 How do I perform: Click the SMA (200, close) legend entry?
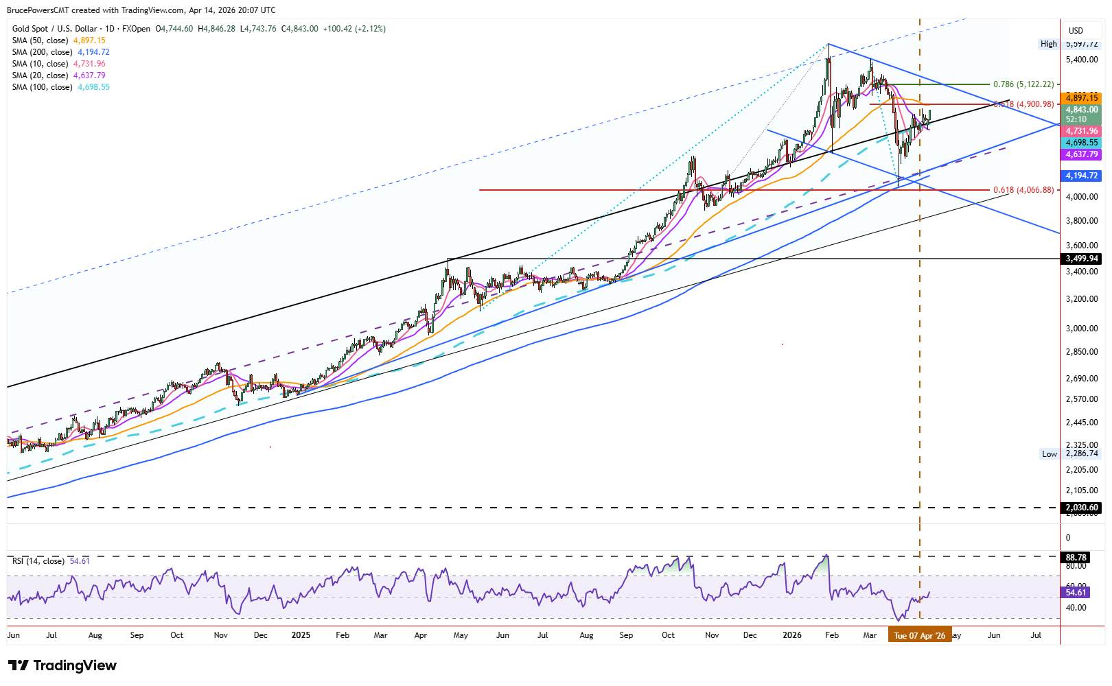click(x=60, y=52)
